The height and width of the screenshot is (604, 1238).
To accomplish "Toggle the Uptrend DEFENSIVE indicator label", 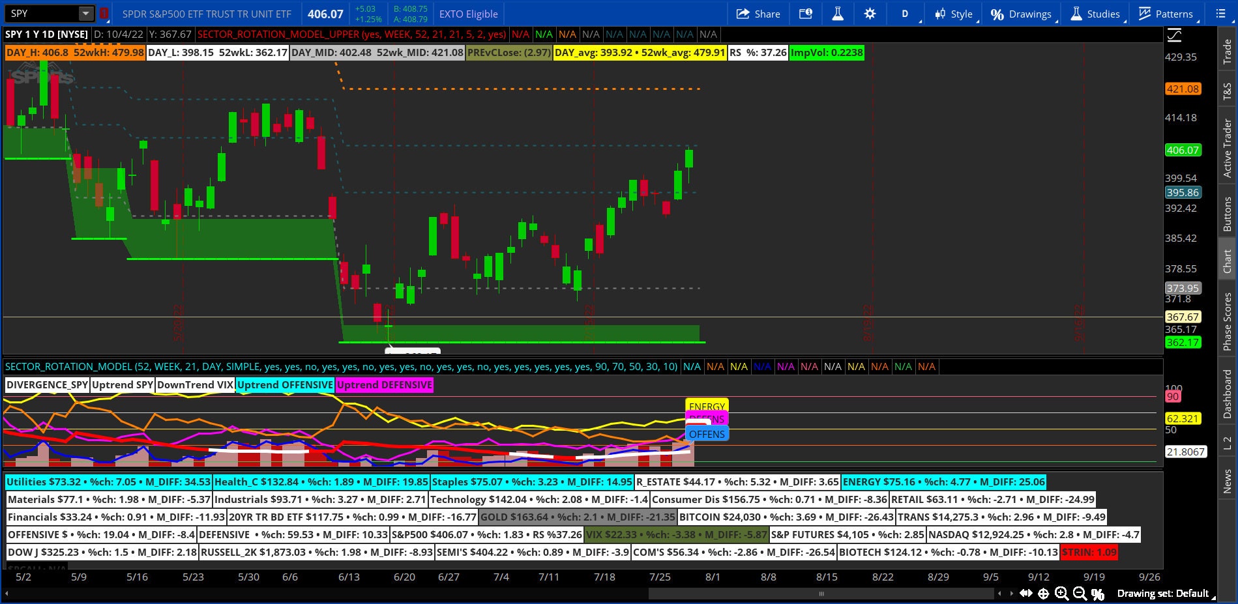I will 384,385.
